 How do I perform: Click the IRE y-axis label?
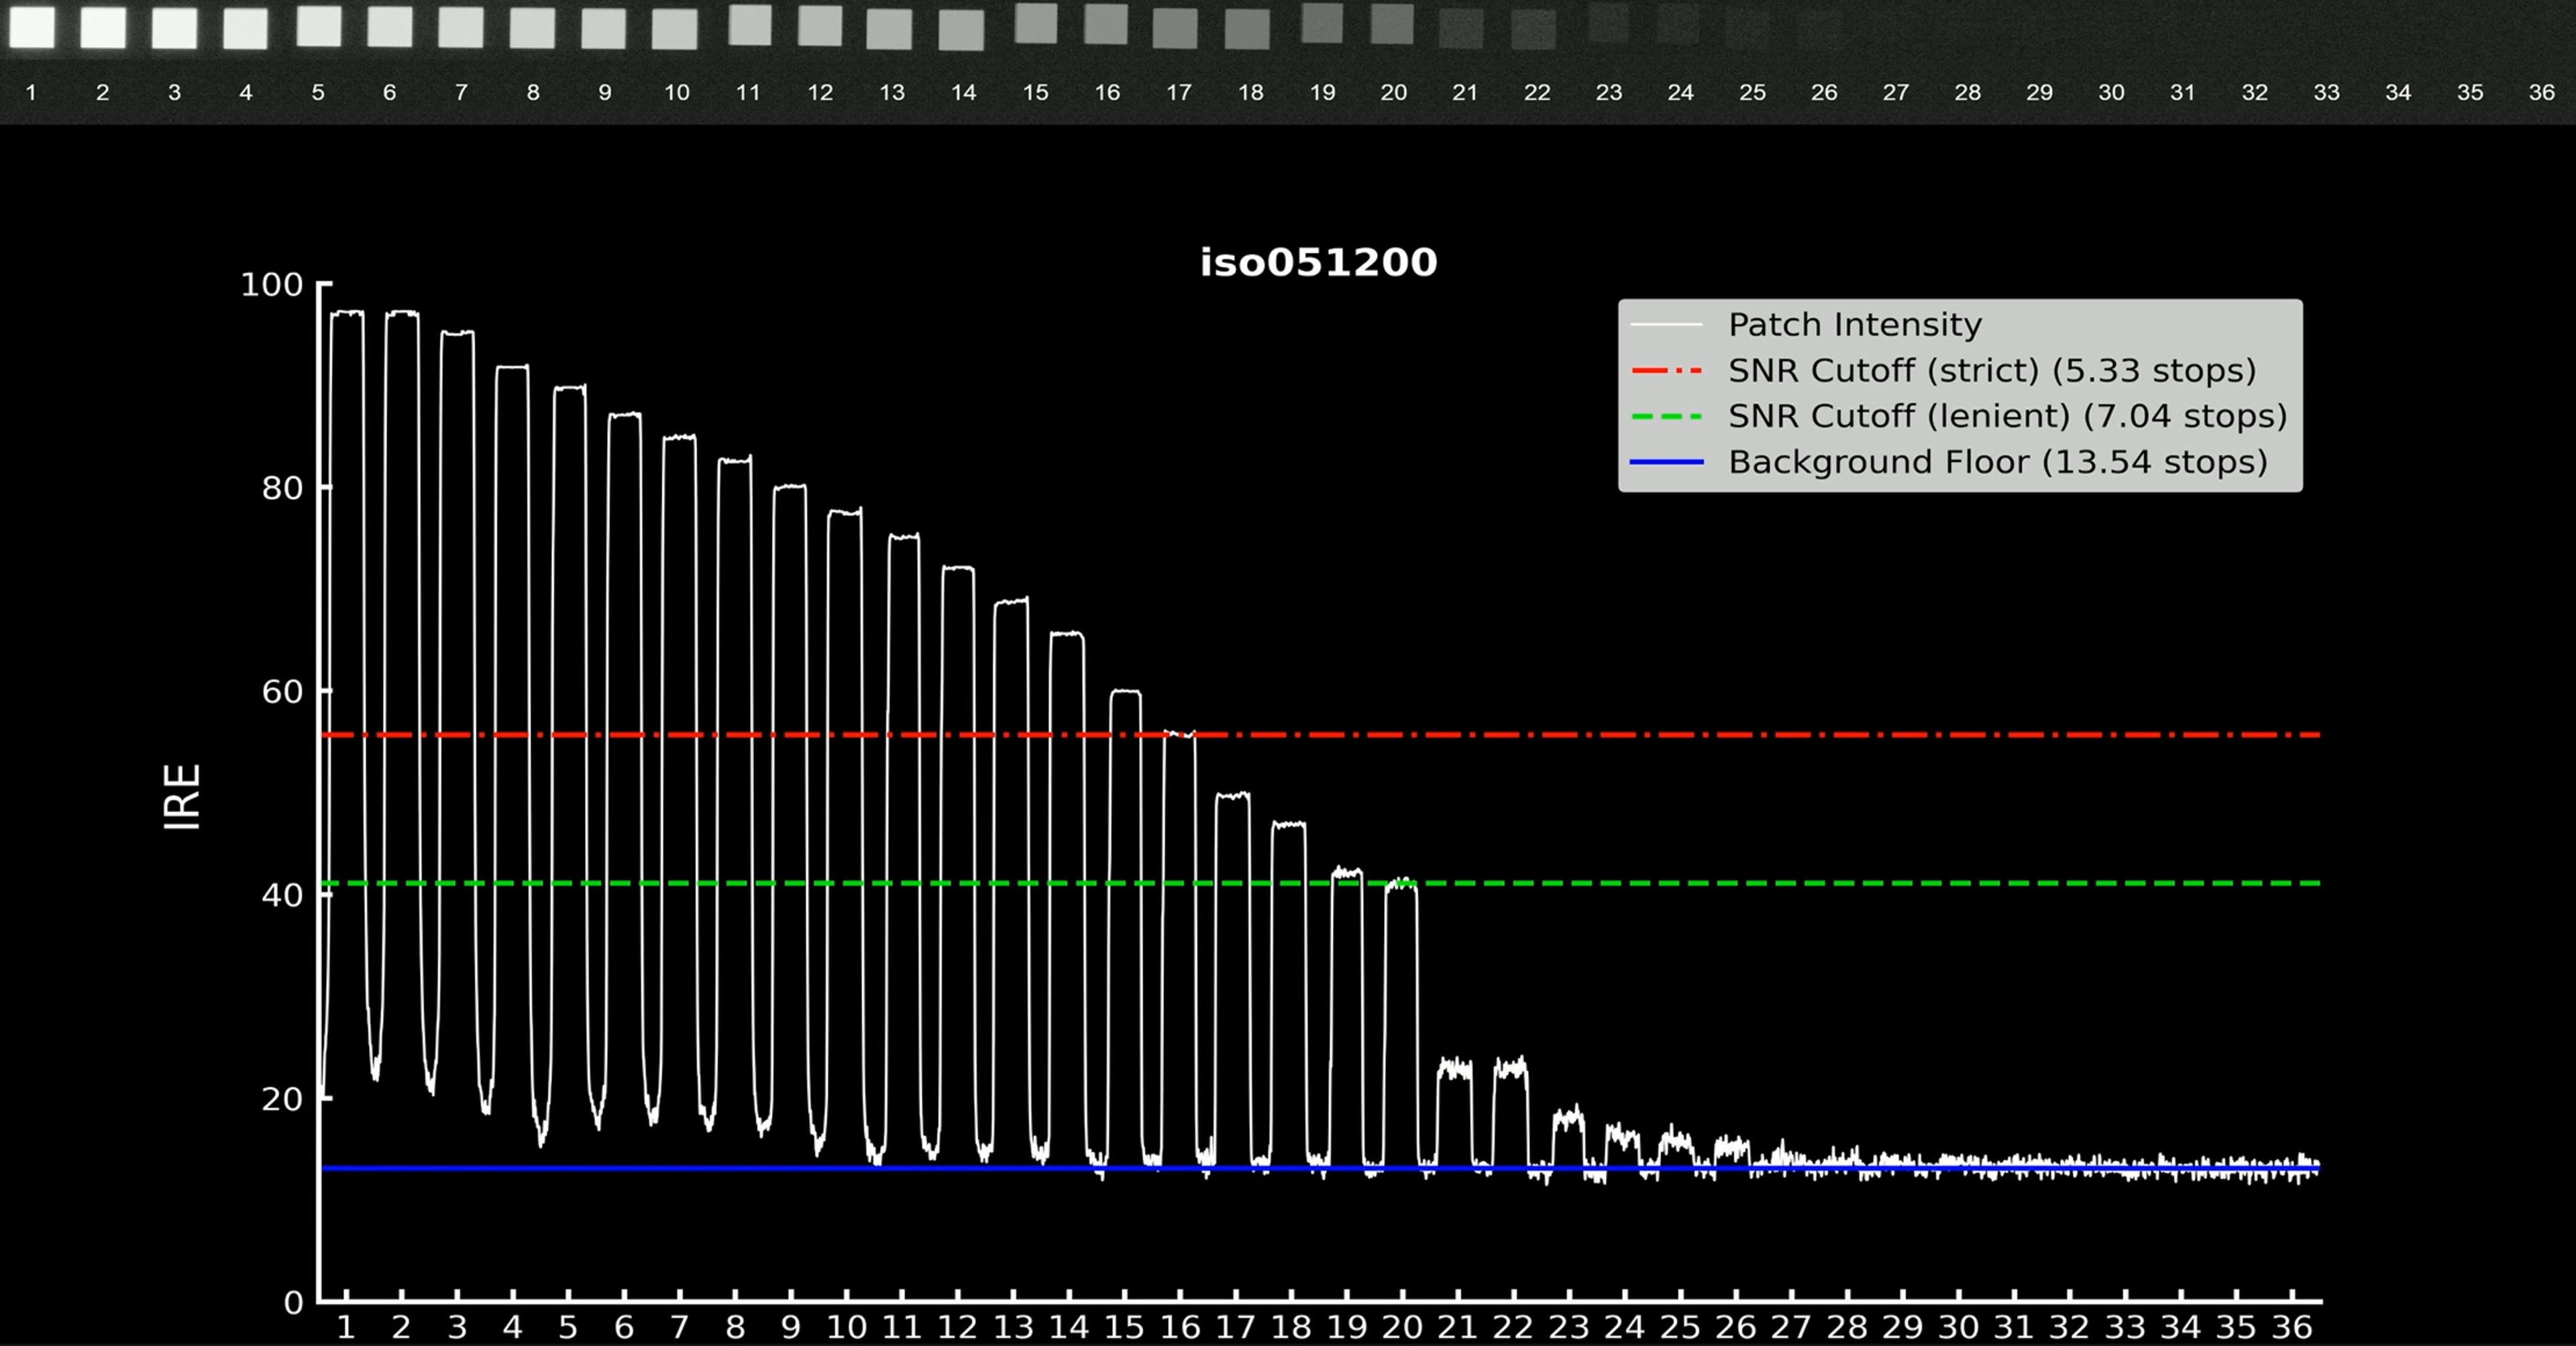[182, 797]
